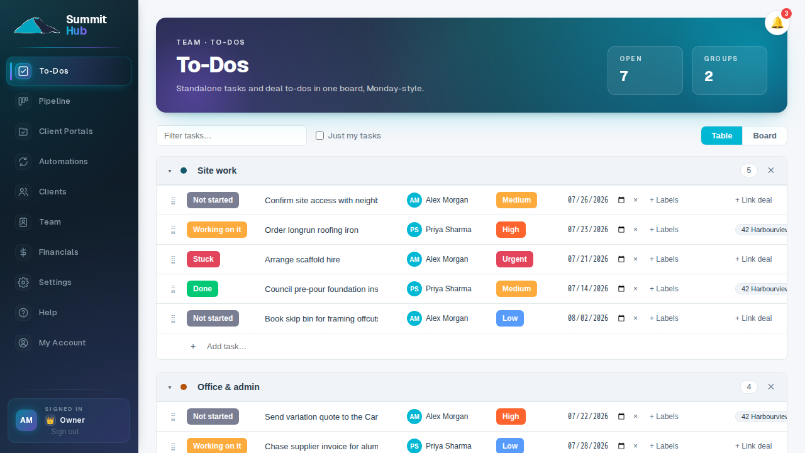Viewport: 805px width, 453px height.
Task: Click the Automations refresh icon
Action: [23, 162]
